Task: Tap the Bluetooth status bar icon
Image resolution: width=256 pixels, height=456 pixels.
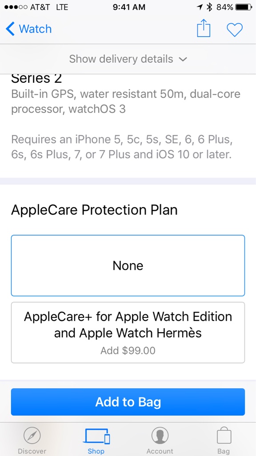Action: click(x=209, y=7)
